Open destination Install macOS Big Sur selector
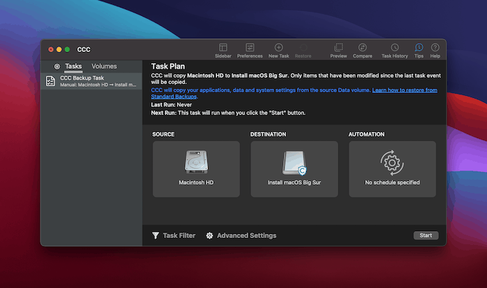Viewport: 487px width, 288px height. click(x=294, y=167)
